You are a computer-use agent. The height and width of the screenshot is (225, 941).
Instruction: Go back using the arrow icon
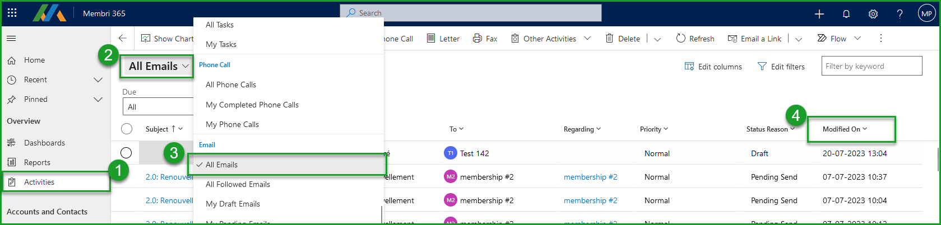123,38
